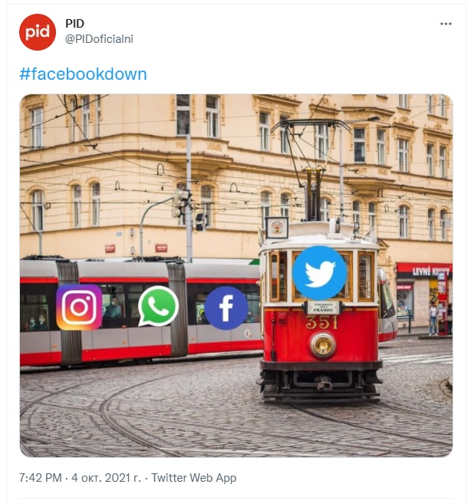
Task: Click the PRAHOU destination plate on the tram
Action: click(323, 308)
